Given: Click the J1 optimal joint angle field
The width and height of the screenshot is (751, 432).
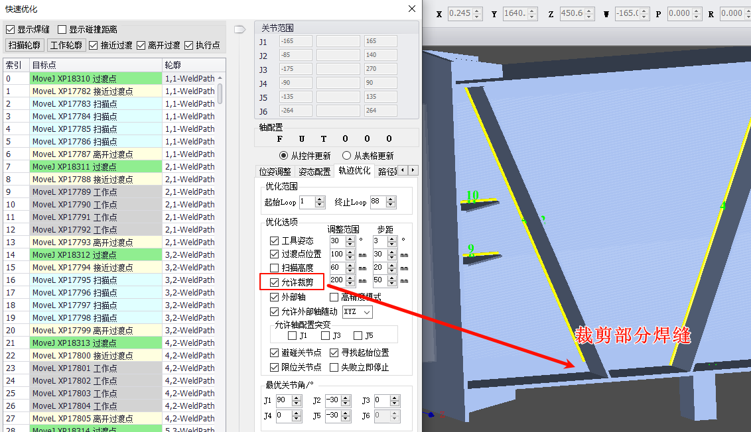Looking at the screenshot, I should click(283, 401).
